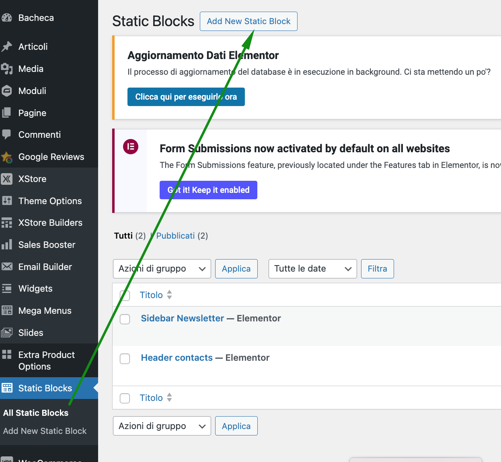Click the top Applica button
Image resolution: width=501 pixels, height=462 pixels.
click(x=236, y=269)
